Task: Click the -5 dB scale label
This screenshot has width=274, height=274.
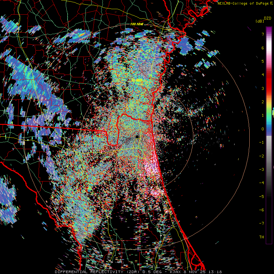Action: (x=262, y=196)
